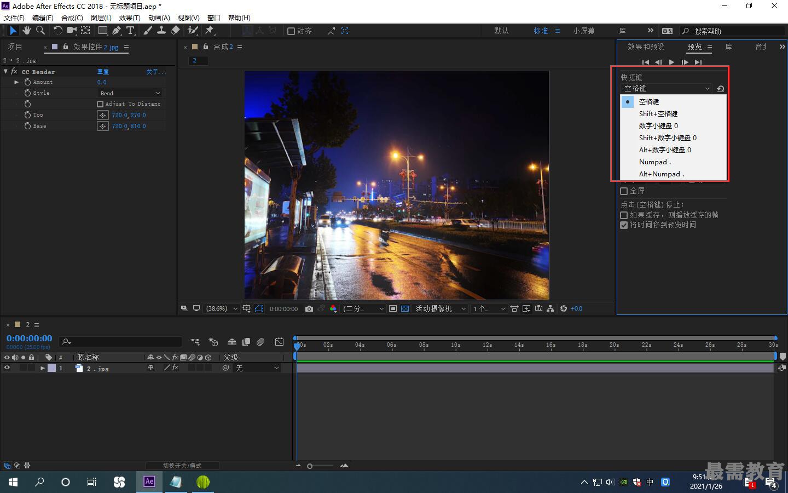Click the layer 2.jpg label color swatch
Image resolution: width=788 pixels, height=493 pixels.
[51, 368]
